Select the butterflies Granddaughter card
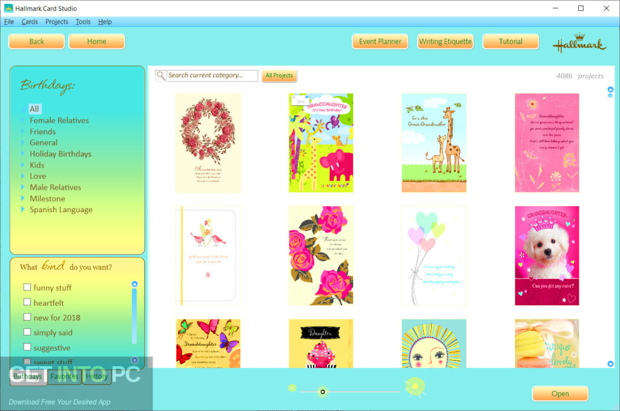The width and height of the screenshot is (620, 411). [208, 343]
